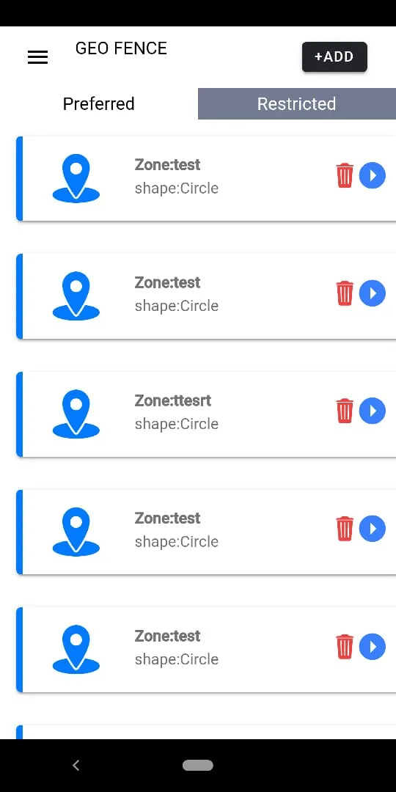Screen dimensions: 396x792
Task: Select the Preferred tab
Action: coord(98,103)
